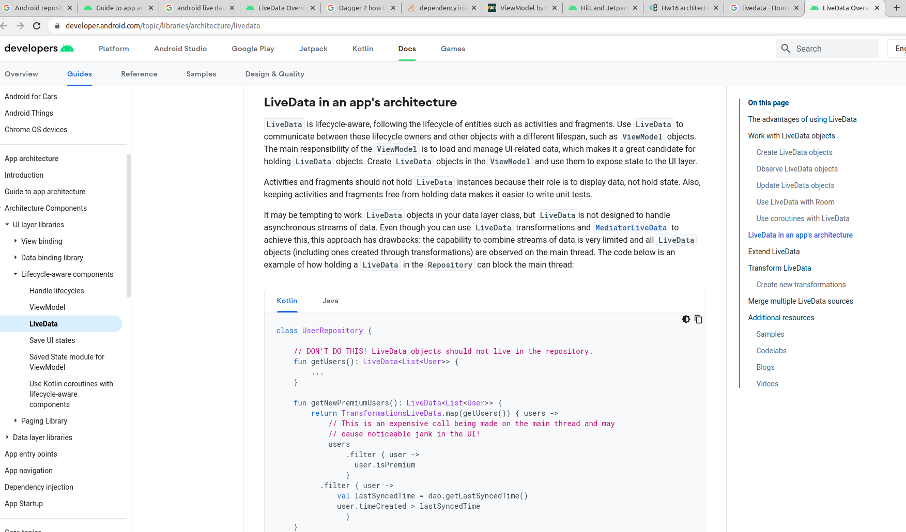Expand View binding tree item

[16, 241]
